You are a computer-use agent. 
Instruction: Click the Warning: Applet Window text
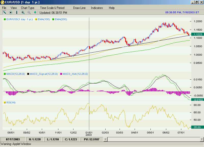[16, 144]
